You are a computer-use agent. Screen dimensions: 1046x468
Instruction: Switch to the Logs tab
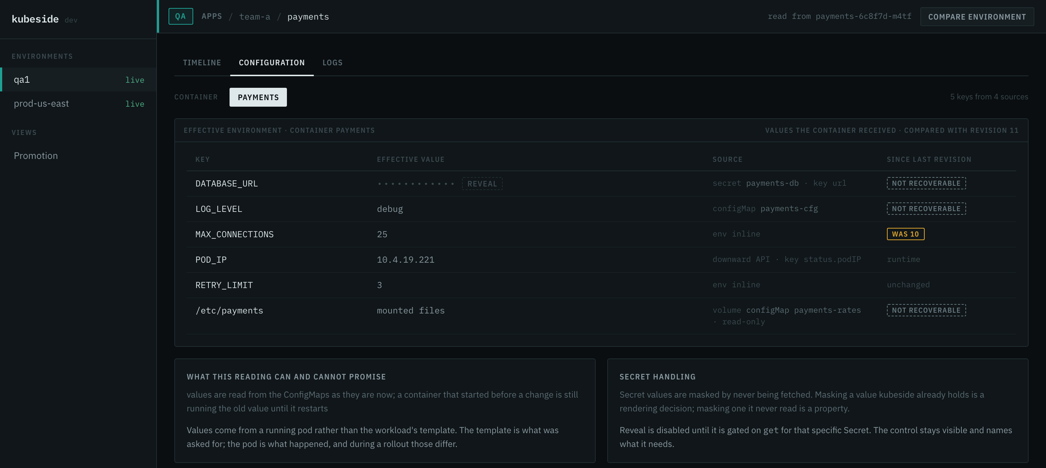pyautogui.click(x=333, y=63)
